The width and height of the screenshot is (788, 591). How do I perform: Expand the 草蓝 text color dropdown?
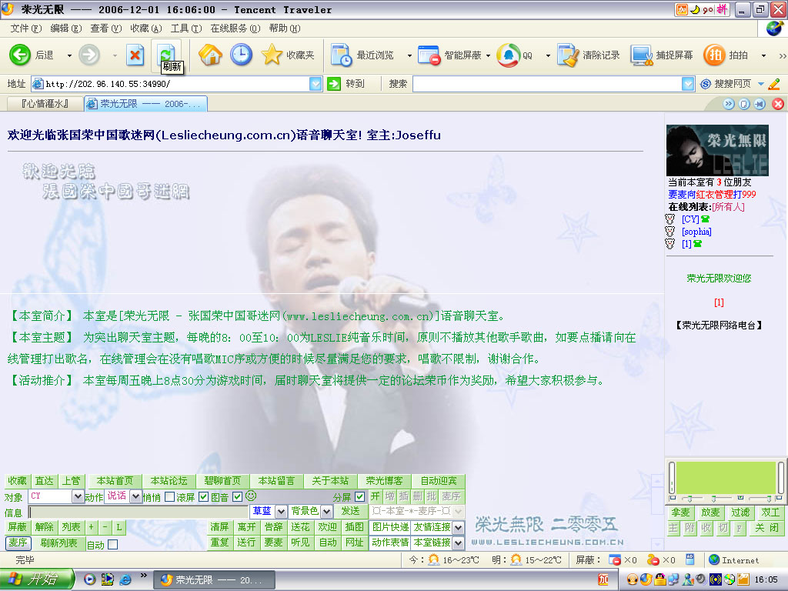(x=281, y=512)
